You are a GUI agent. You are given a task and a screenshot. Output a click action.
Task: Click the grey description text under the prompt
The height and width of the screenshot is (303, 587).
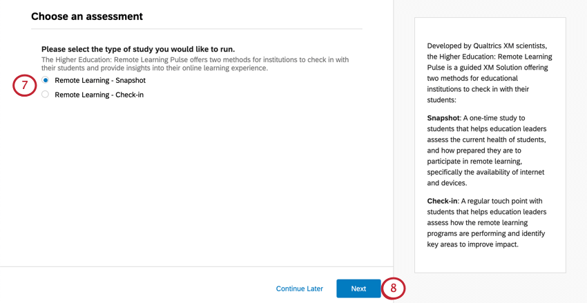coord(195,64)
